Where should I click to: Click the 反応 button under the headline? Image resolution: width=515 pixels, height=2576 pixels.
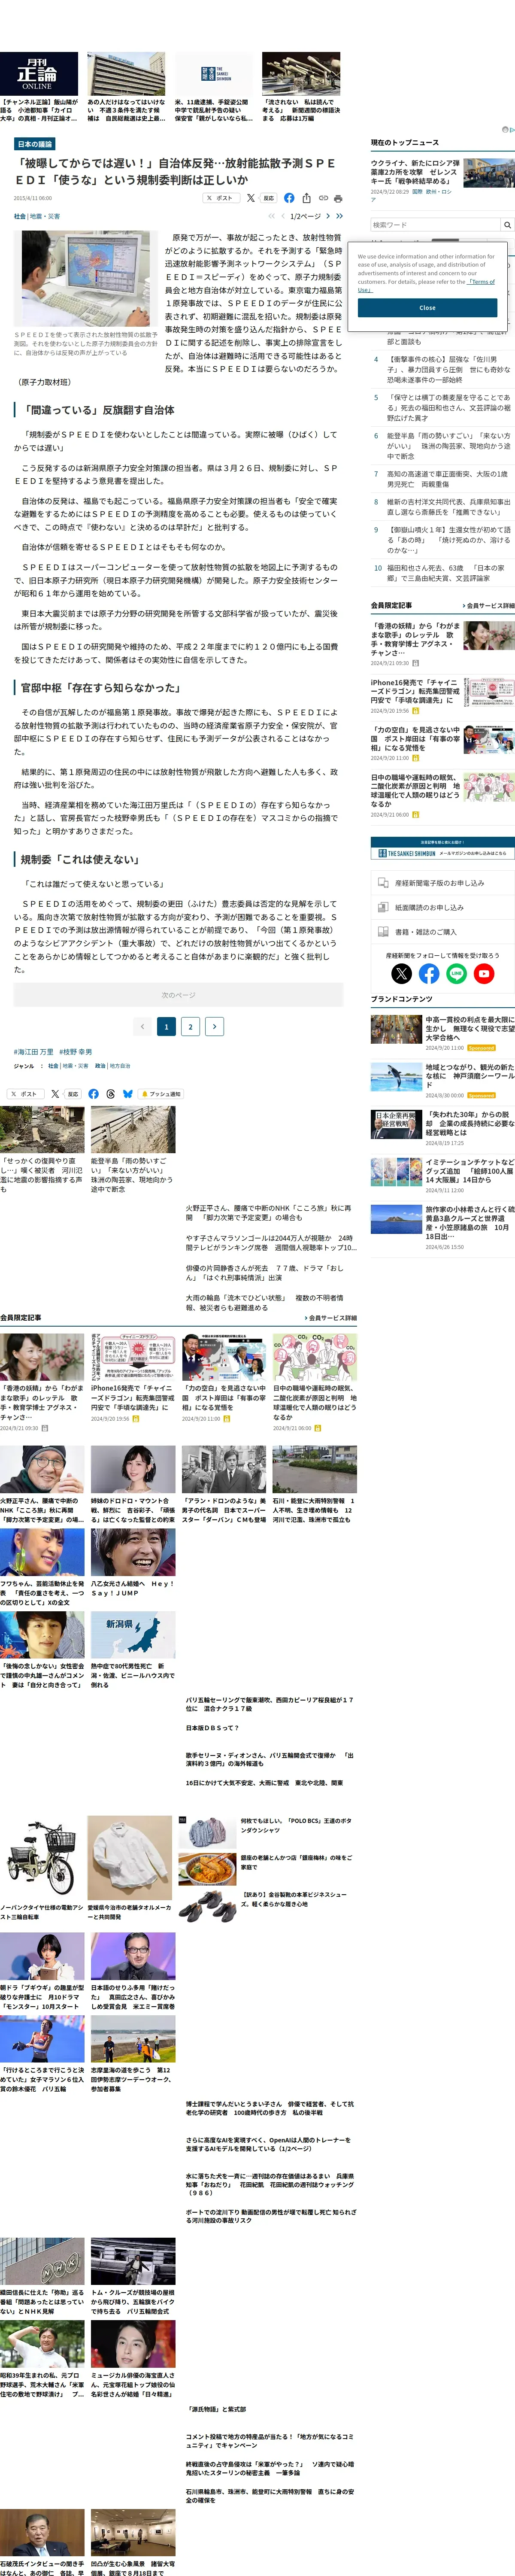[268, 198]
